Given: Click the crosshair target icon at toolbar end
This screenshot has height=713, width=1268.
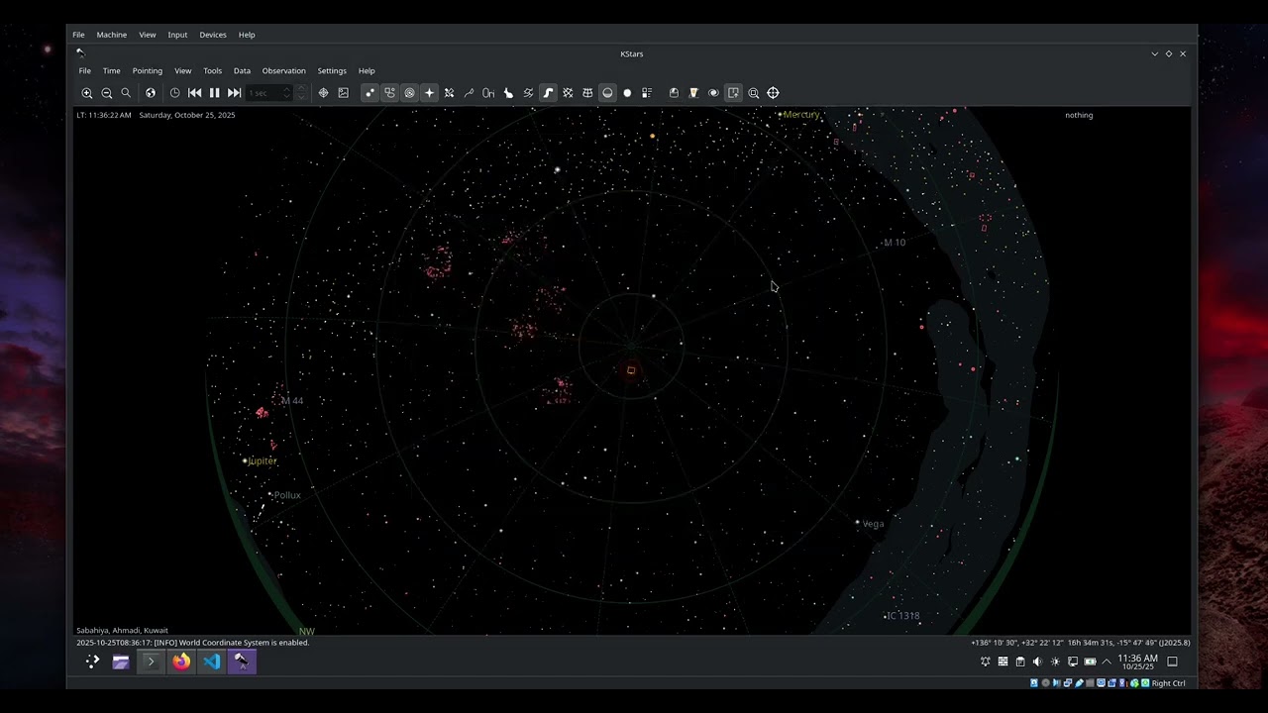Looking at the screenshot, I should pos(774,93).
